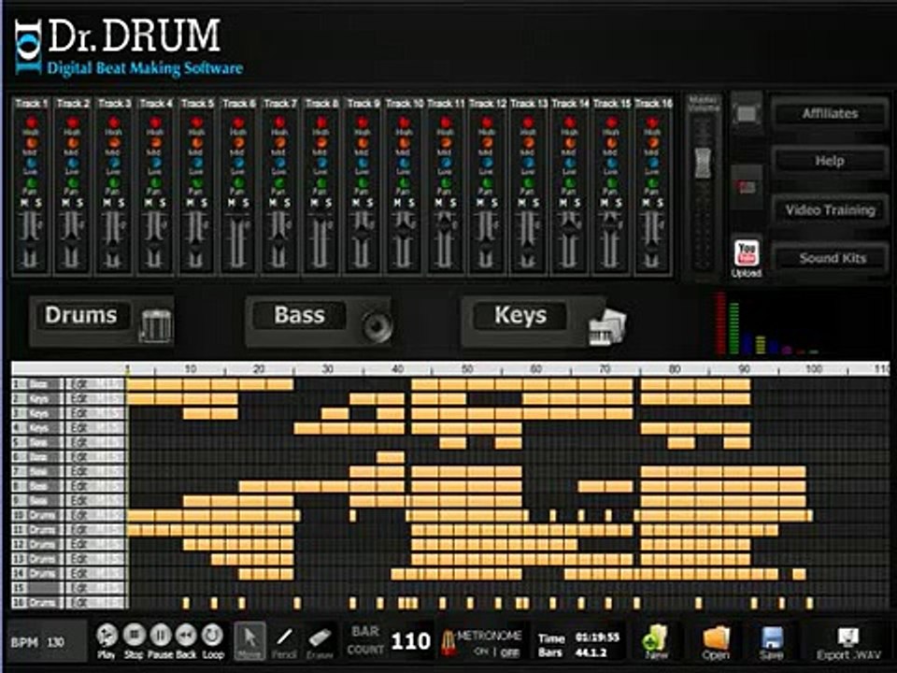
Task: Click the Dr. Drum logo
Action: click(x=129, y=46)
